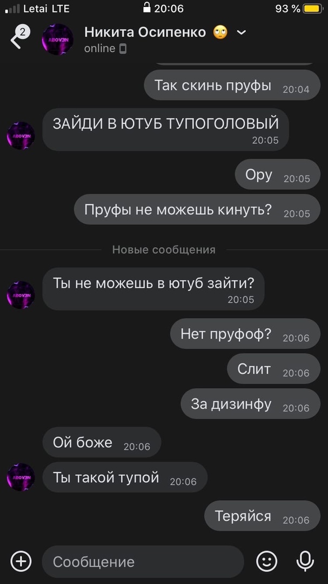Tap the back arrow with unread badge
The height and width of the screenshot is (584, 328).
pyautogui.click(x=19, y=38)
